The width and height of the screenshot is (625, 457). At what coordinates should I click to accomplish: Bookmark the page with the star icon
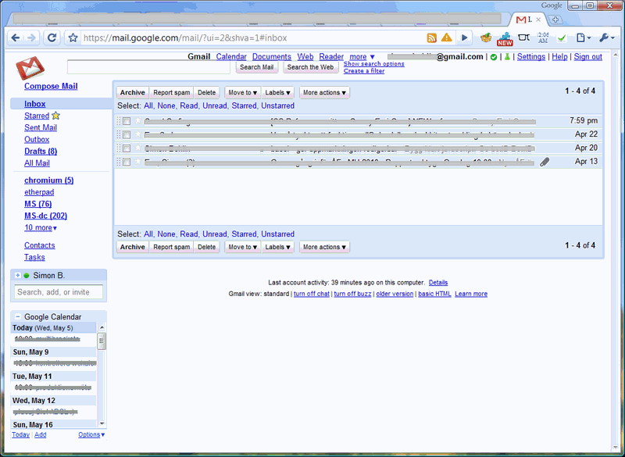(73, 37)
